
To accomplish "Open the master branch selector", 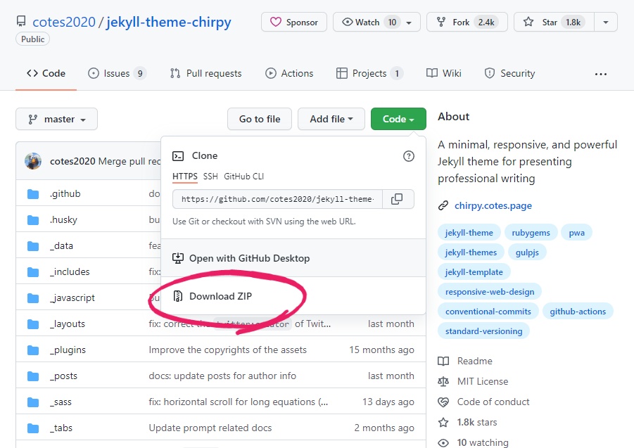I will [x=56, y=119].
